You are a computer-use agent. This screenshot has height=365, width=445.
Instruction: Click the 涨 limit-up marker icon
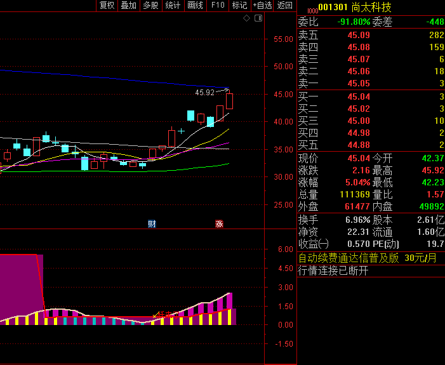[219, 224]
